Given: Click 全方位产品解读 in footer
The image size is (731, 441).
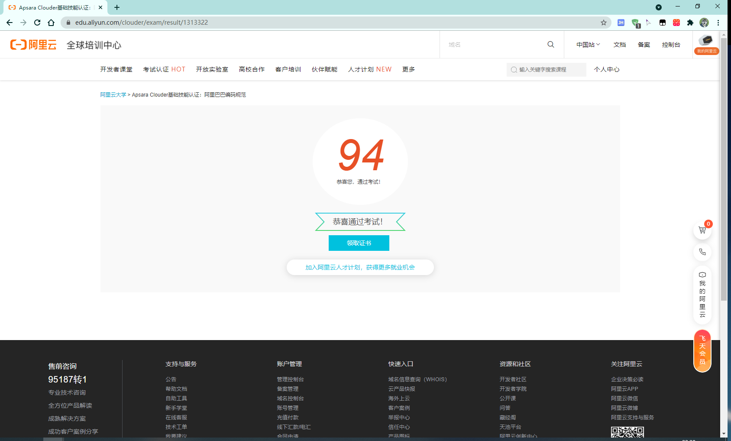Looking at the screenshot, I should [70, 405].
